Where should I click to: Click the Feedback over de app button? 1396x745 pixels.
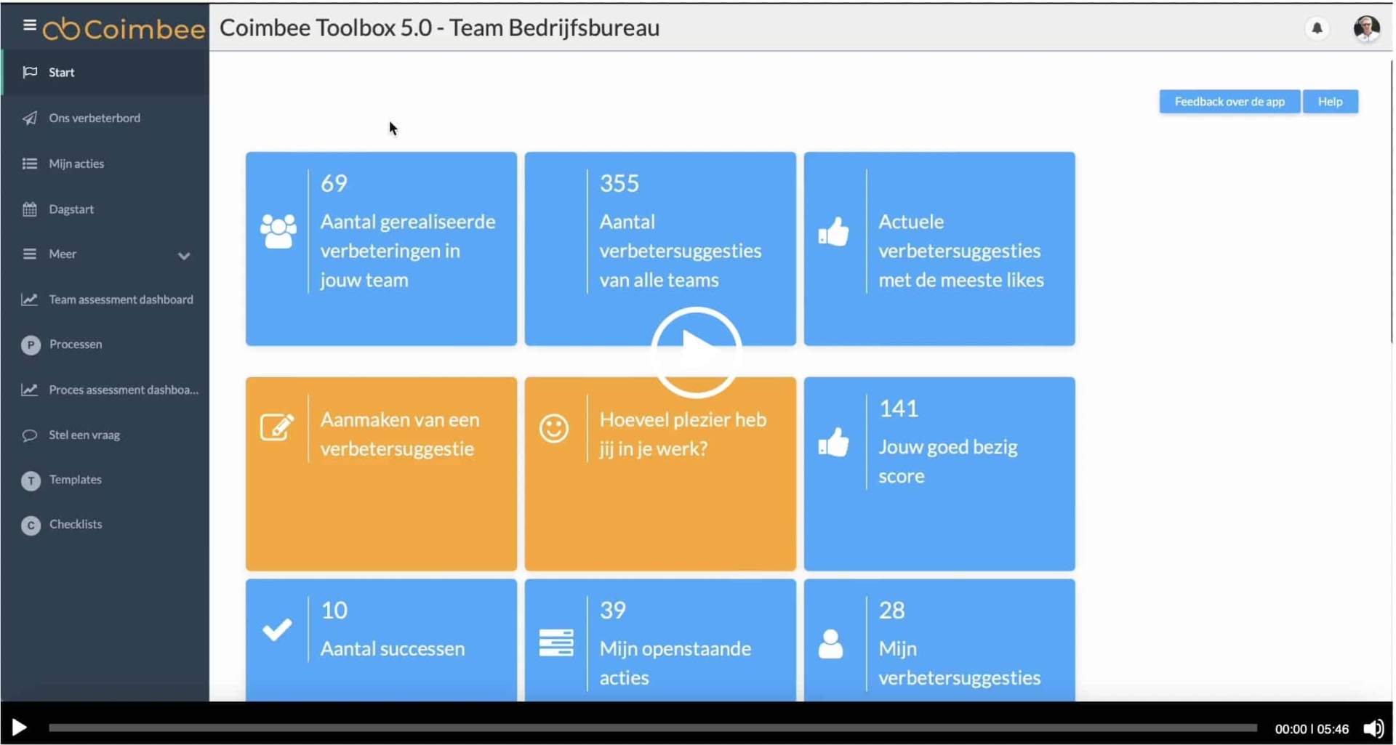click(x=1229, y=102)
